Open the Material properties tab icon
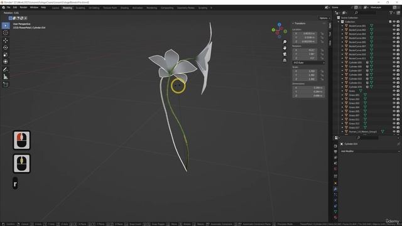 coord(335,218)
